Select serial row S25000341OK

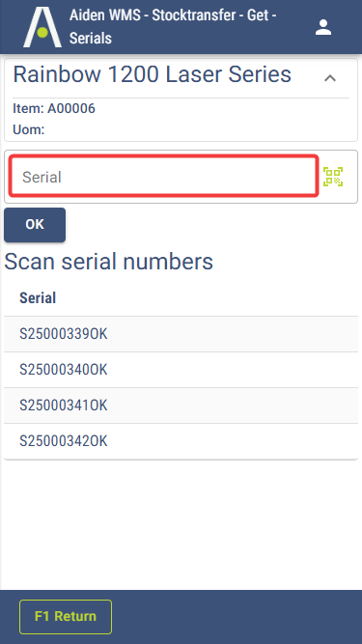(181, 406)
